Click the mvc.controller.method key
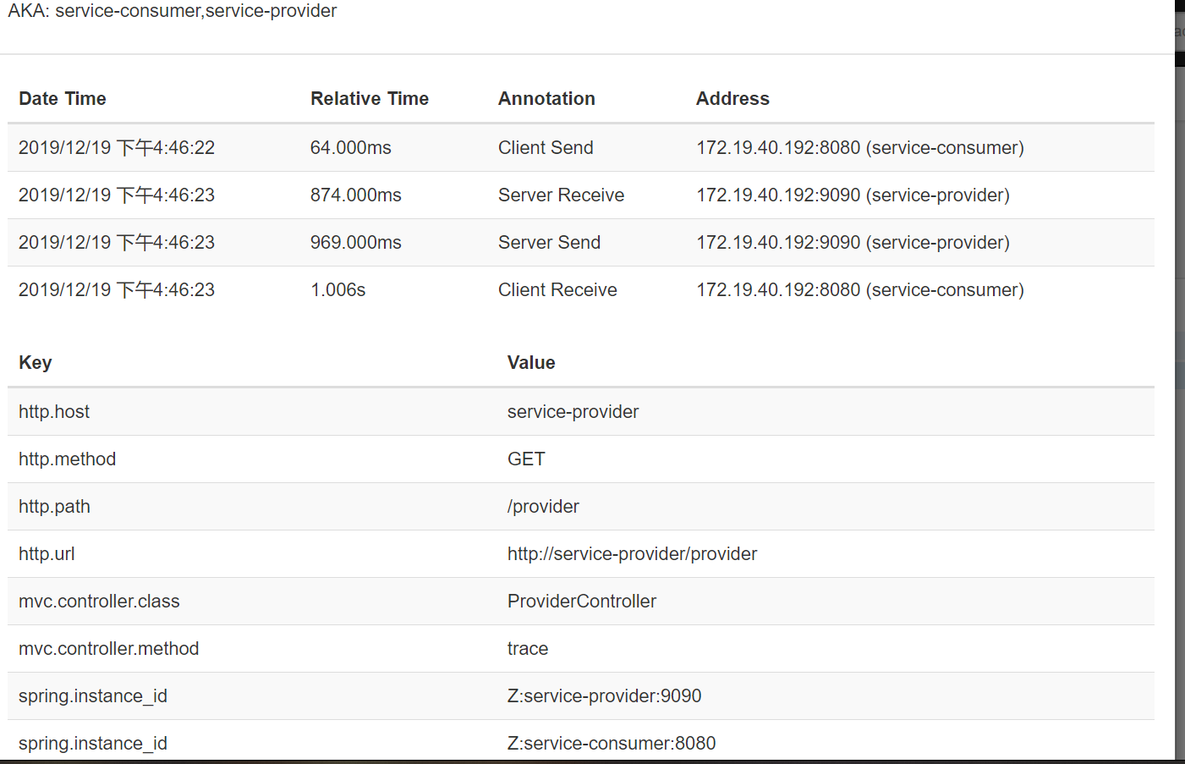1185x764 pixels. click(109, 649)
